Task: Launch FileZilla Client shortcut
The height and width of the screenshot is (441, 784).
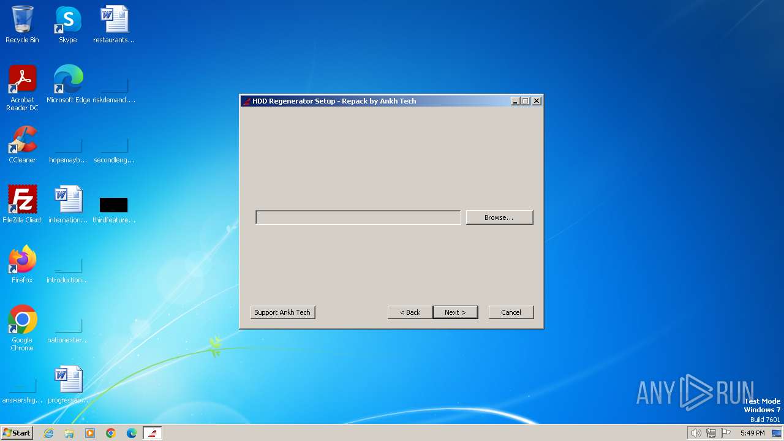Action: 22,205
